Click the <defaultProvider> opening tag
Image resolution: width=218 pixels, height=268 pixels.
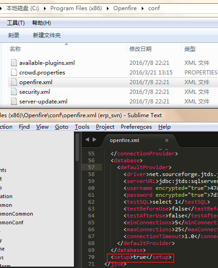click(144, 167)
